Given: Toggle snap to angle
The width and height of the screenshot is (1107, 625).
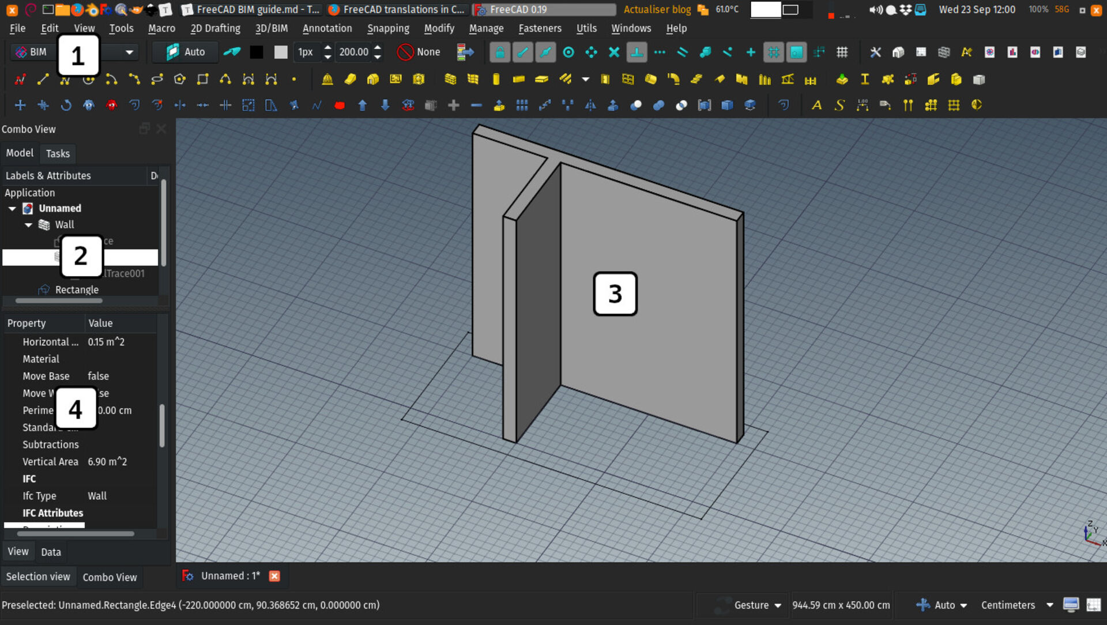Looking at the screenshot, I should click(x=592, y=52).
